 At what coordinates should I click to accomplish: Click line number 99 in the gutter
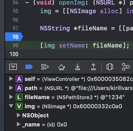(15, 46)
